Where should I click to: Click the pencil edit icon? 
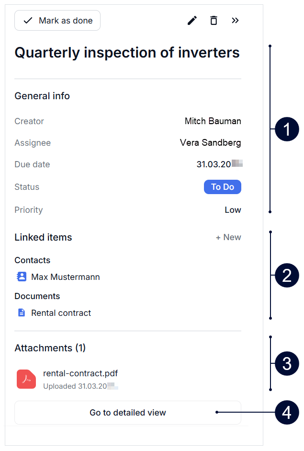point(192,21)
